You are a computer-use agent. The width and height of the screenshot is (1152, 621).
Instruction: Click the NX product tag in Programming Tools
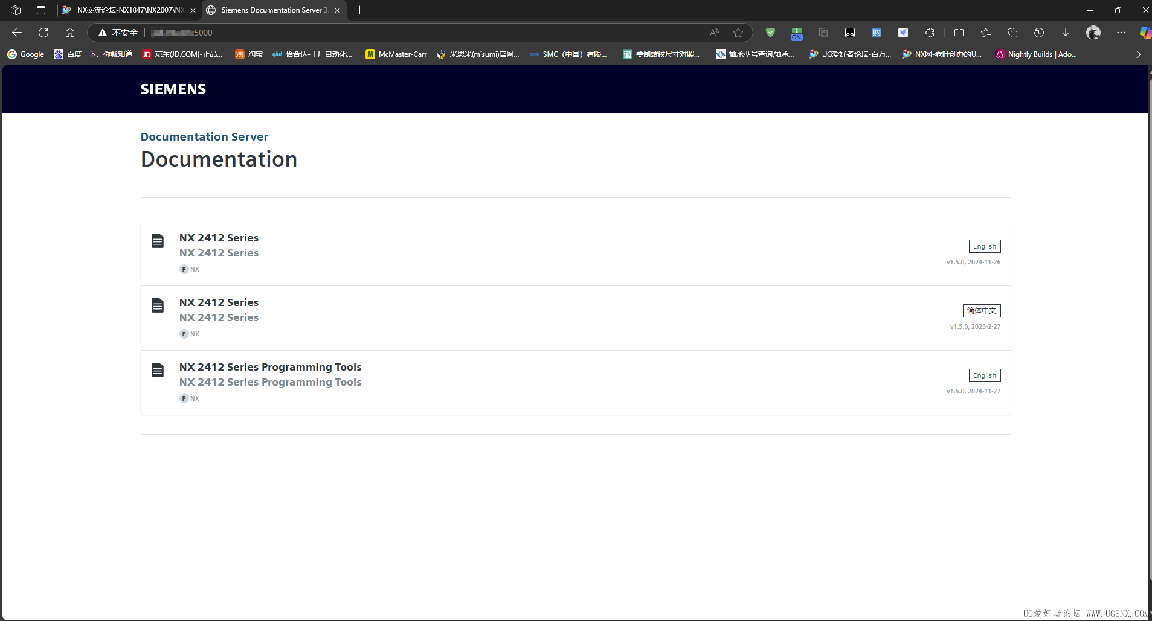(x=190, y=398)
